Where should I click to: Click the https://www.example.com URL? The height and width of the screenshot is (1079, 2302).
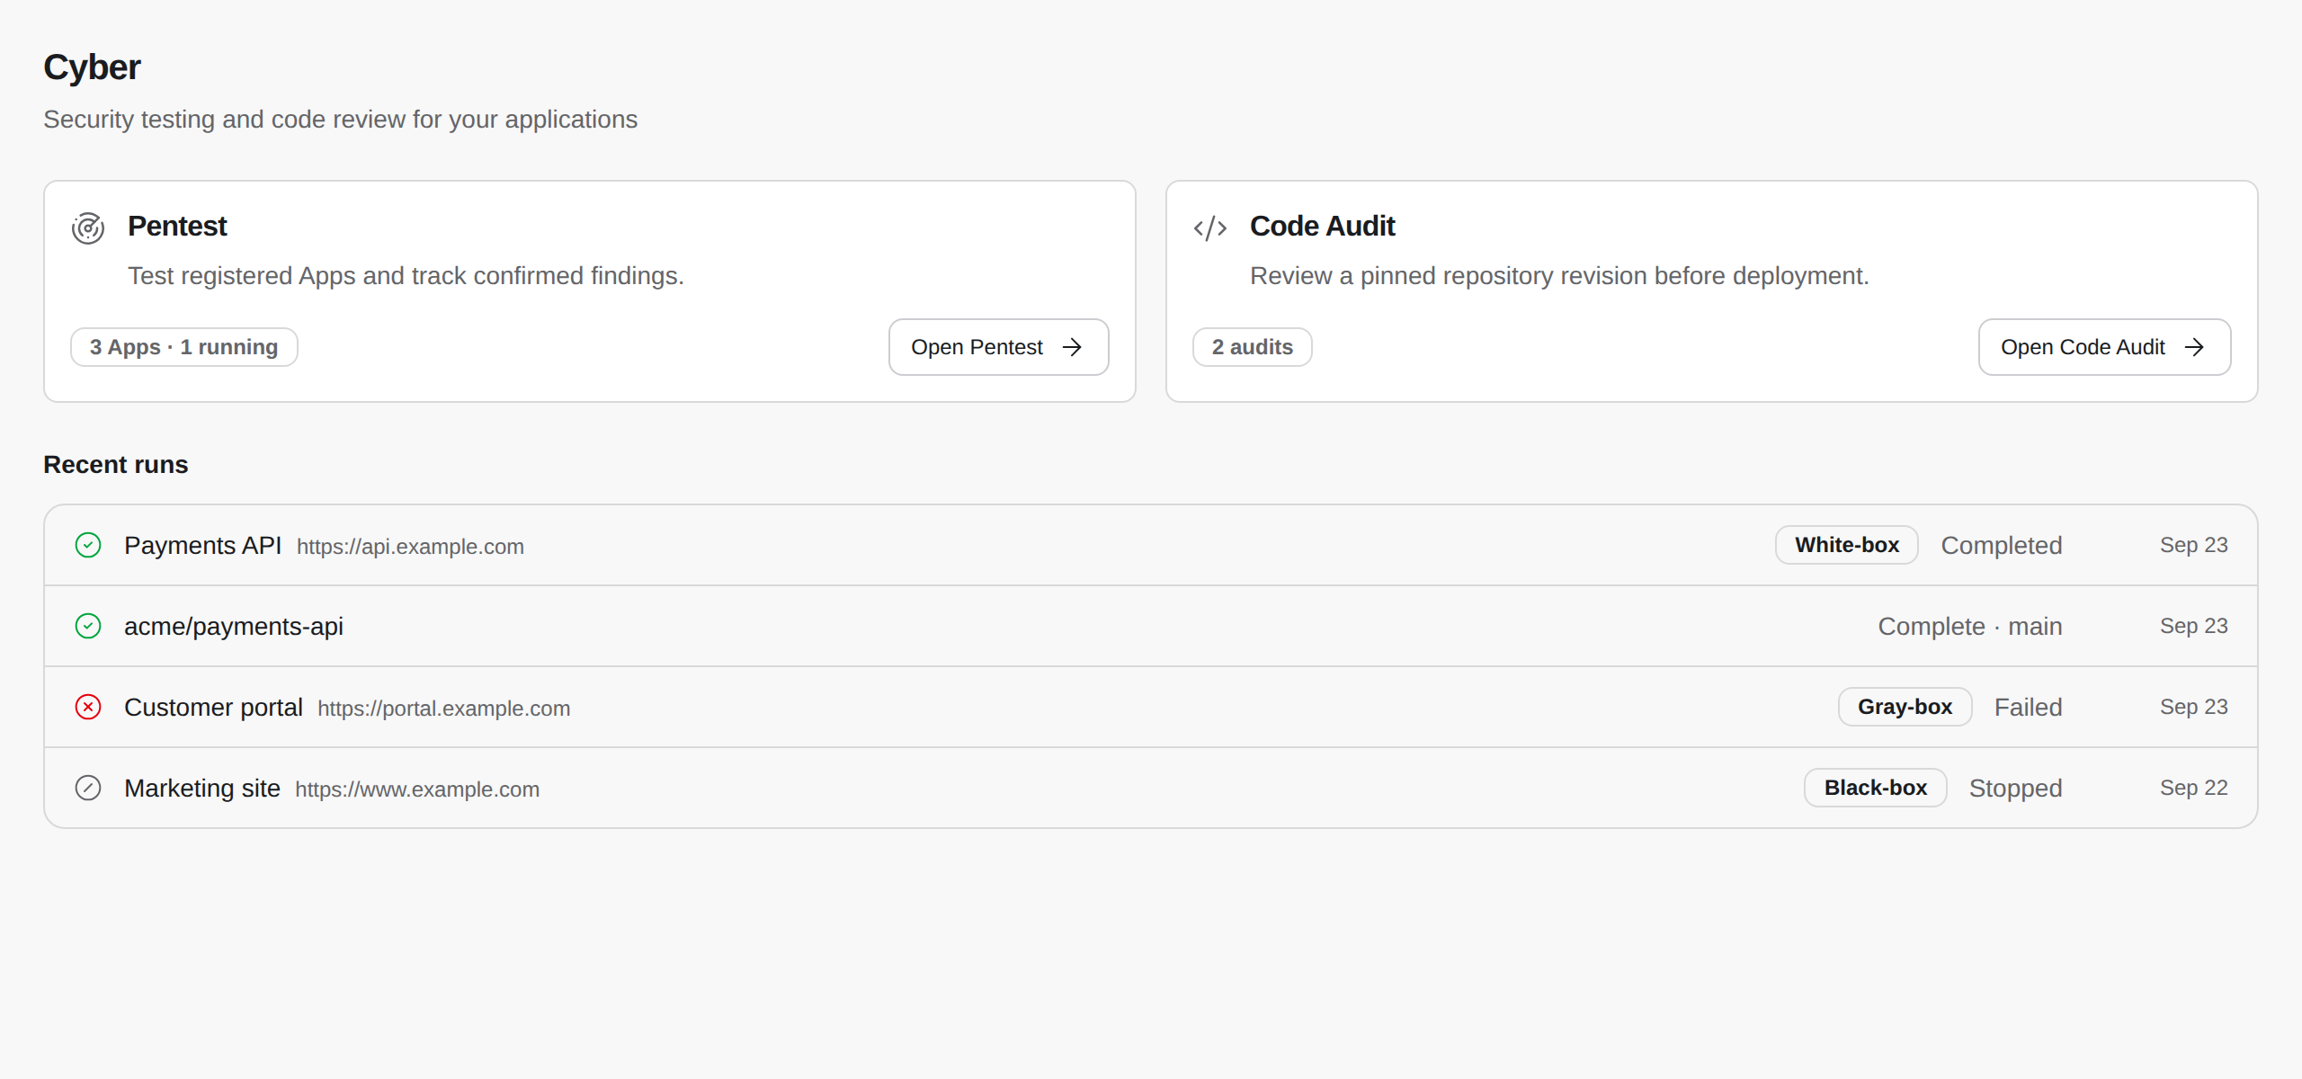click(417, 789)
